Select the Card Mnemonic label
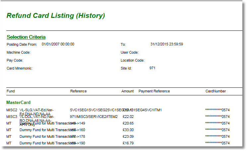 point(20,68)
